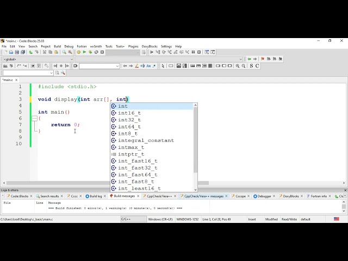Collapse the main function fold marker
Screen dimensions: 348x261
[x=34, y=119]
